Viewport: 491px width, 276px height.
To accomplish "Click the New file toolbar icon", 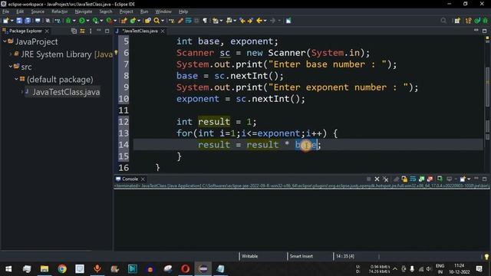I will click(6, 21).
